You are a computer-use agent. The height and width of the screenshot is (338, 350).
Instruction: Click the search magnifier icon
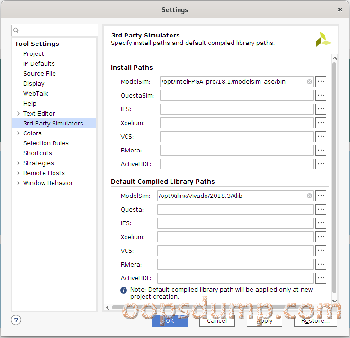(16, 30)
